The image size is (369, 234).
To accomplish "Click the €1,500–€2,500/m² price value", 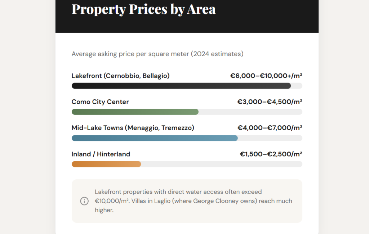I will coord(271,154).
